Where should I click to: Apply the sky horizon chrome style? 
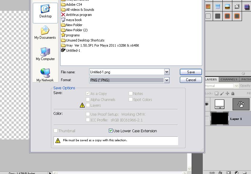(x=227, y=7)
